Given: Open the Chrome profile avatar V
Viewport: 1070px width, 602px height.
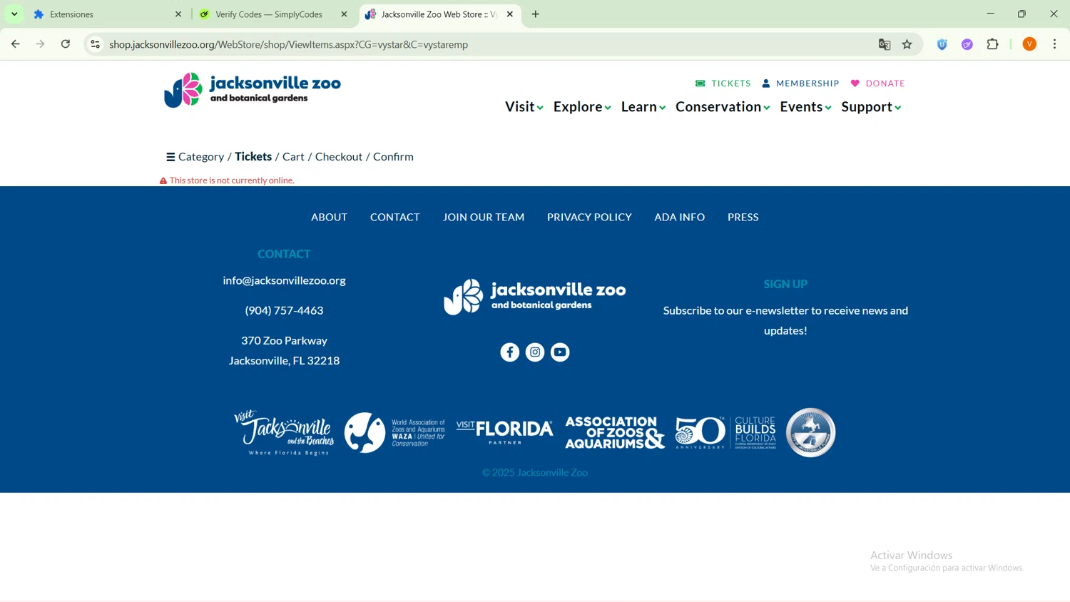Looking at the screenshot, I should click(1029, 44).
